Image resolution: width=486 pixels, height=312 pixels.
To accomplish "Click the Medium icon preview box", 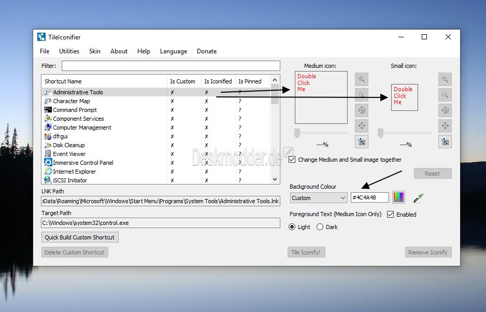I will pos(321,97).
